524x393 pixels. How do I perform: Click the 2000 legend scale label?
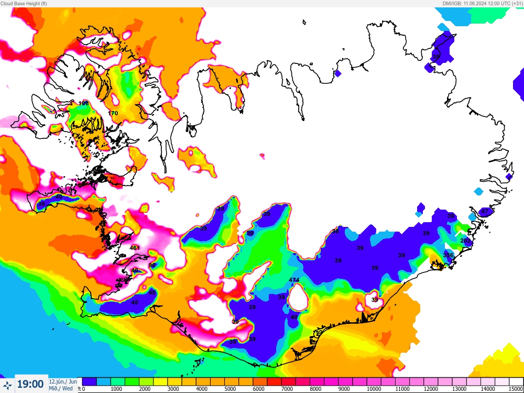(144, 389)
